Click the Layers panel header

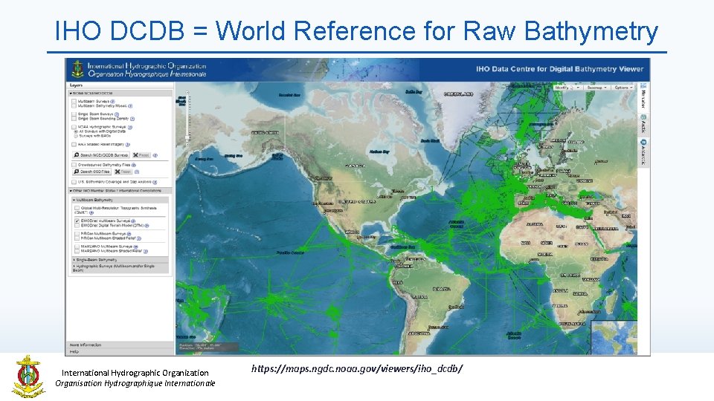tap(120, 85)
